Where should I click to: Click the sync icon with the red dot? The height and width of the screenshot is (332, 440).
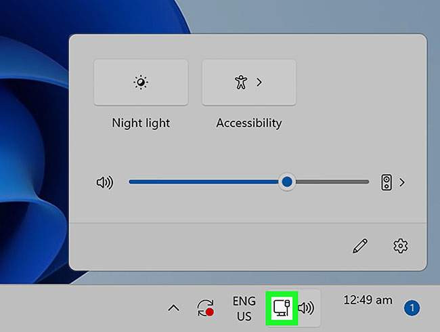206,308
